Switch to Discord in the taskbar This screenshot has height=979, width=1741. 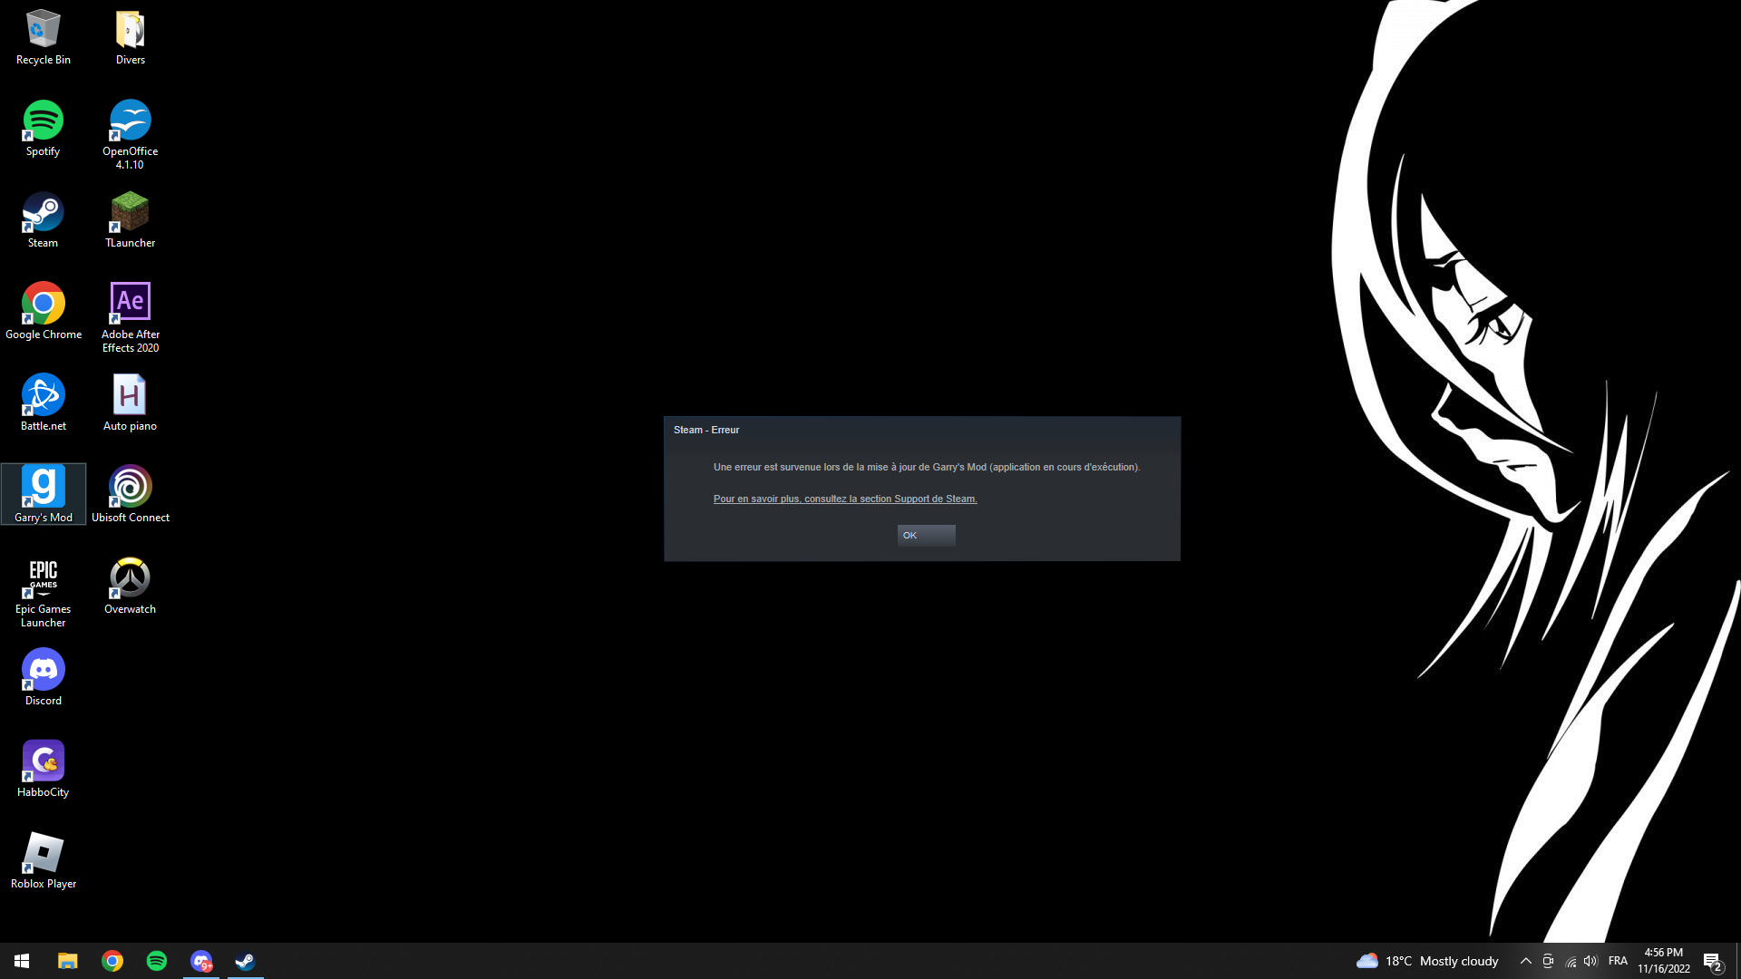pyautogui.click(x=201, y=961)
